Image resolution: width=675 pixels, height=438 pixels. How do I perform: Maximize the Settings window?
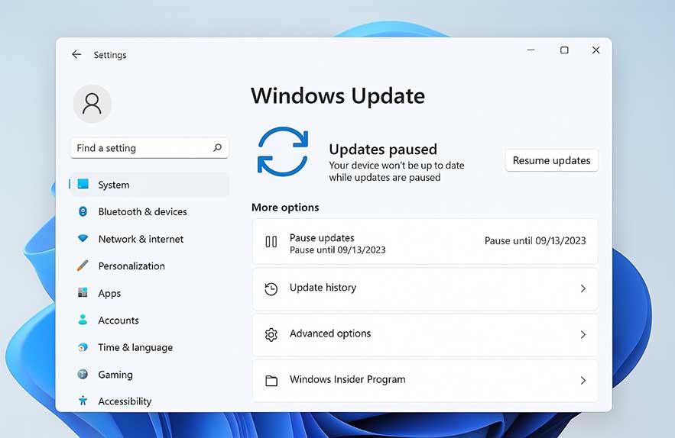coord(564,50)
